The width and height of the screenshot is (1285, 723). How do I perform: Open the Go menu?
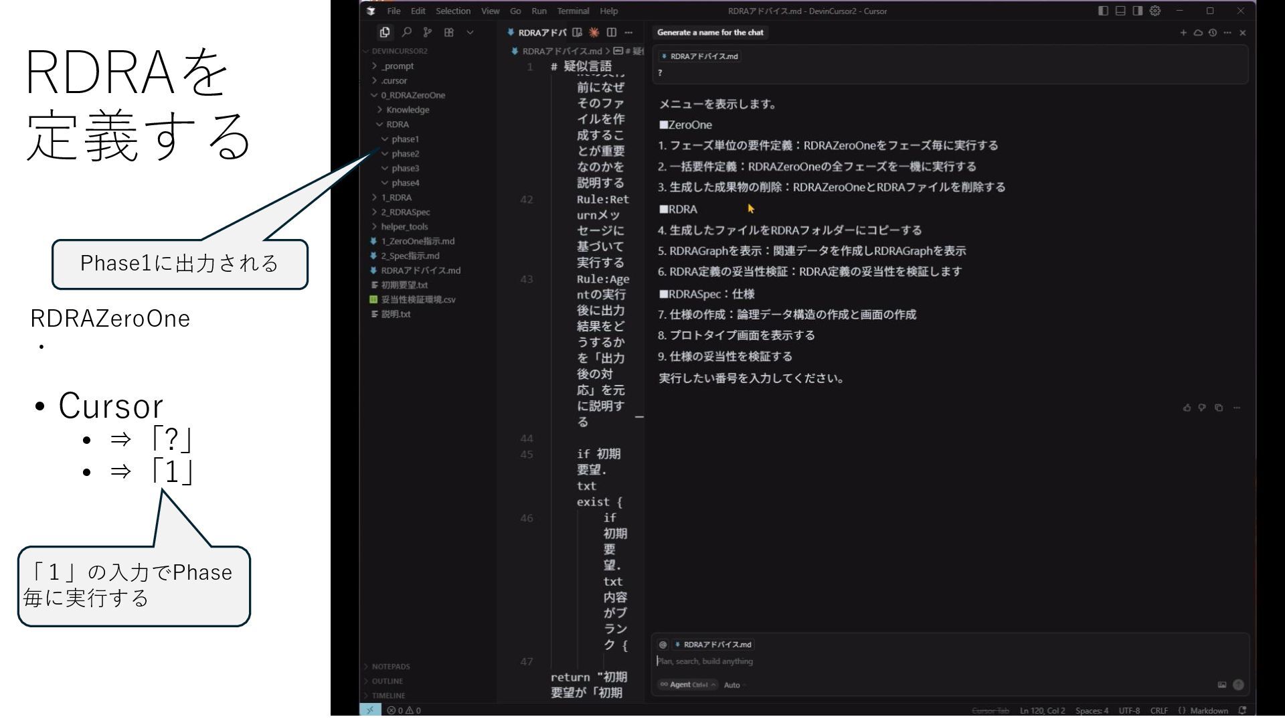515,11
